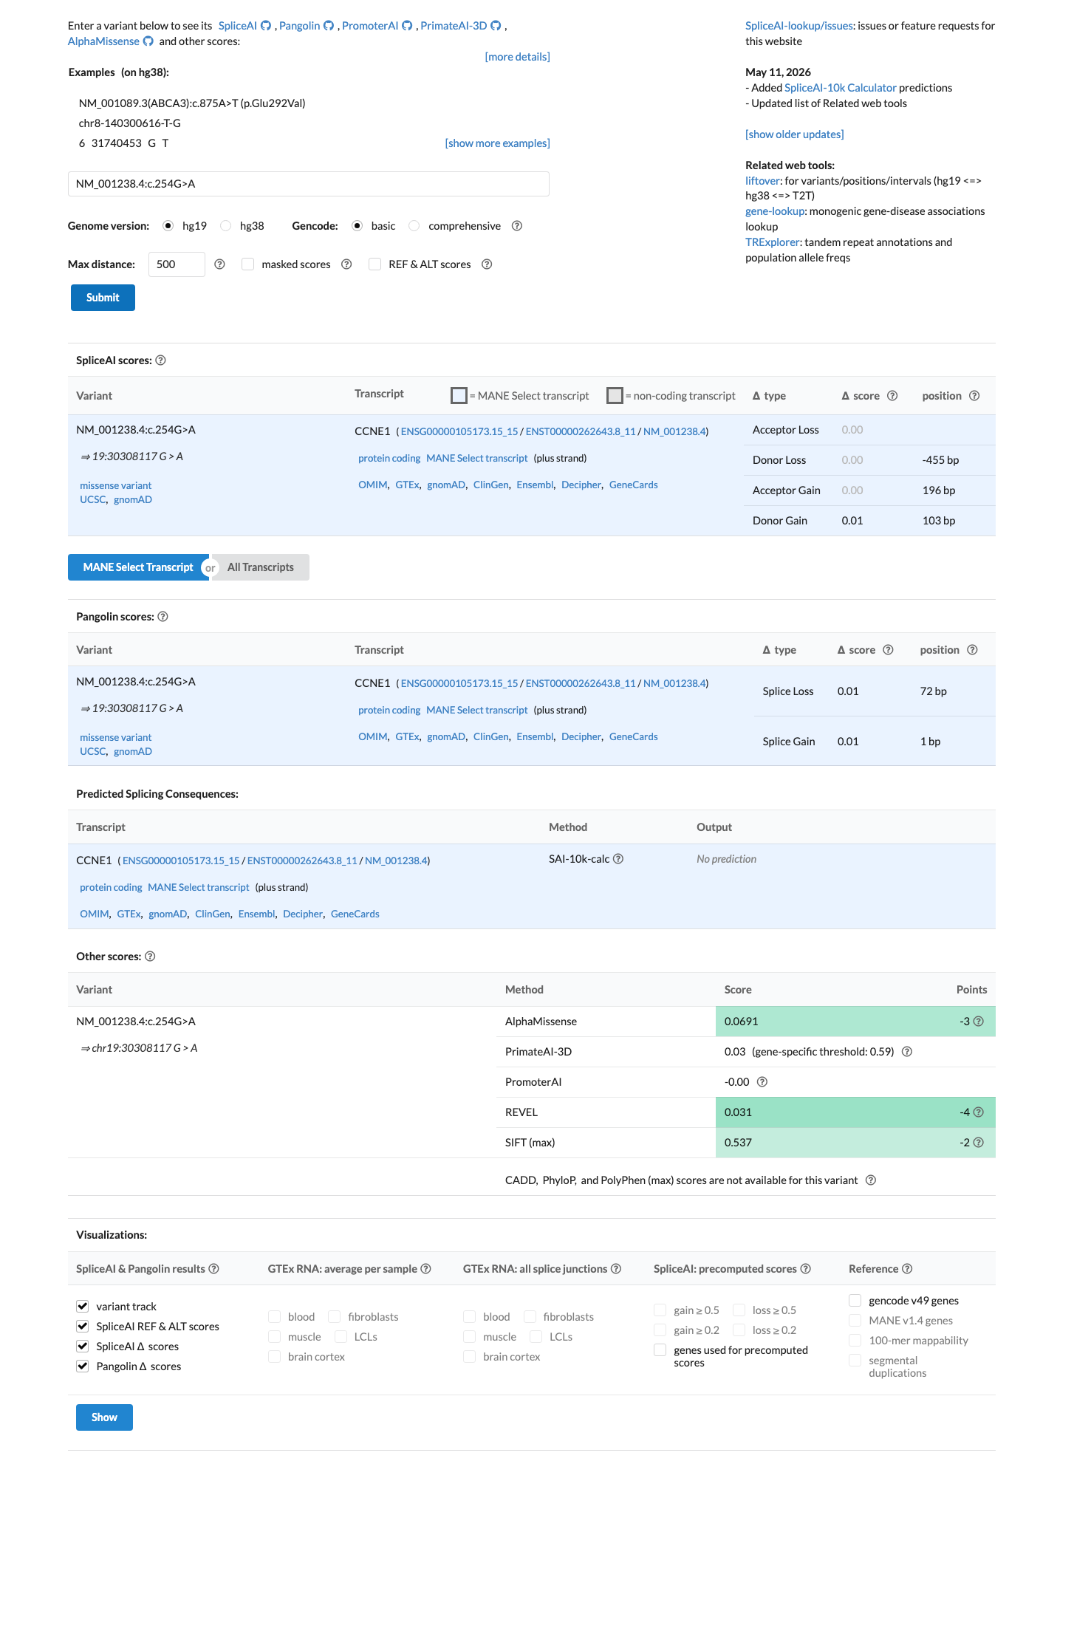Uncheck Pangolin Δ scores checkbox
1074x1625 pixels.
(x=83, y=1366)
